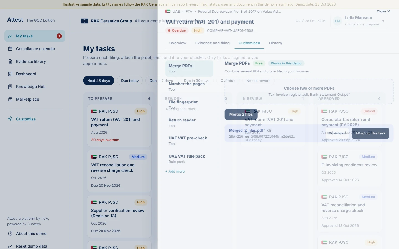
Task: Open the Supplier verification review (Decision 13) card
Action: tap(119, 217)
